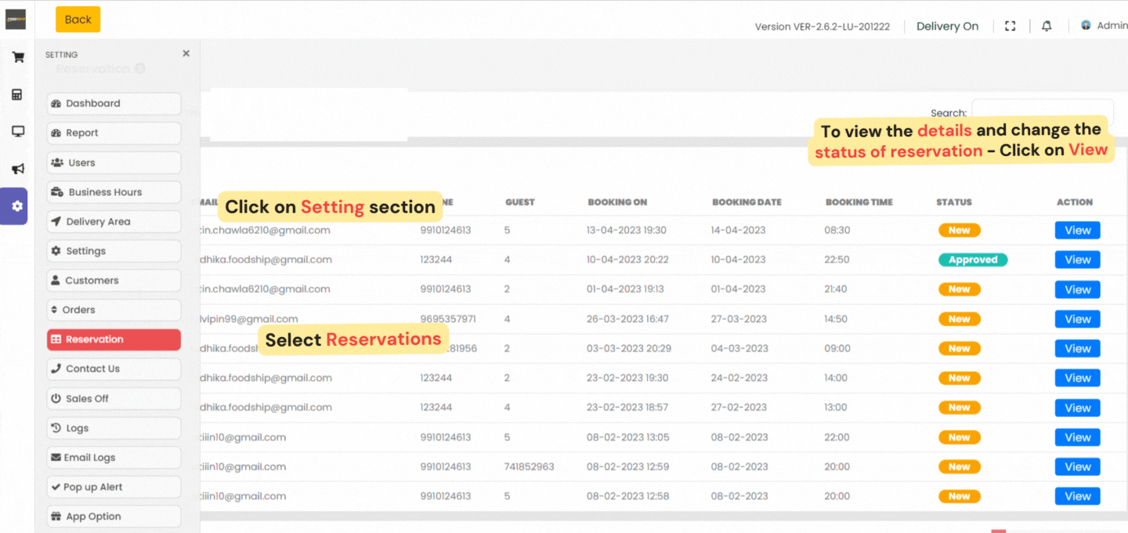Click New badge for booking time 14:50
The width and height of the screenshot is (1128, 533).
pyautogui.click(x=960, y=319)
